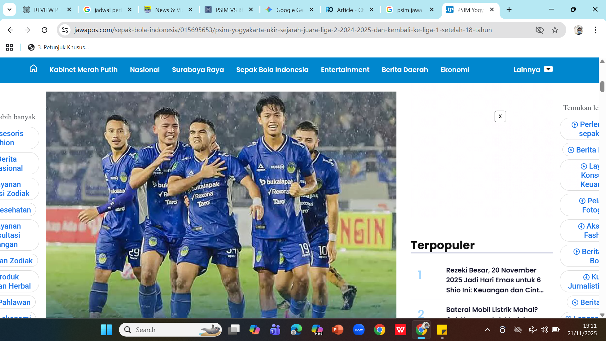Open the Nasional section

point(145,69)
